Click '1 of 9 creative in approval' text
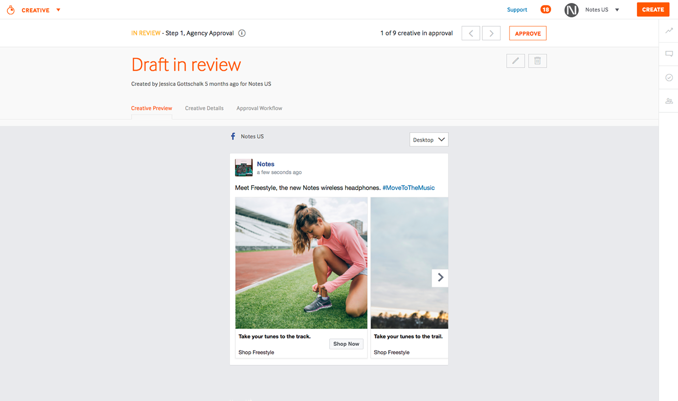Screen dimensions: 678x401 click(416, 33)
